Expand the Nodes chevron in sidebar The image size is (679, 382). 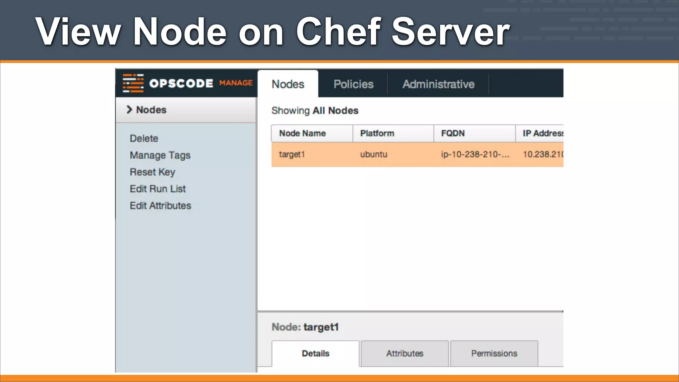click(129, 109)
